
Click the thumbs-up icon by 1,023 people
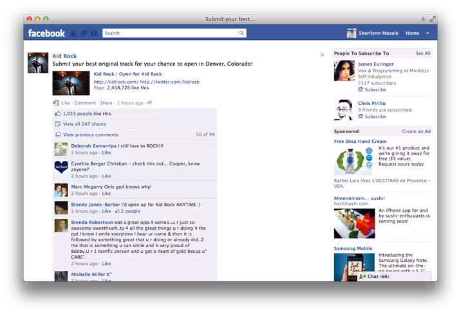pyautogui.click(x=58, y=113)
